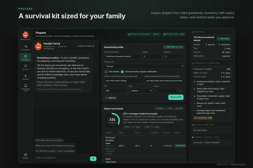The height and width of the screenshot is (168, 253).
Task: Click the Smart survival kit heading
Action: click(x=114, y=109)
